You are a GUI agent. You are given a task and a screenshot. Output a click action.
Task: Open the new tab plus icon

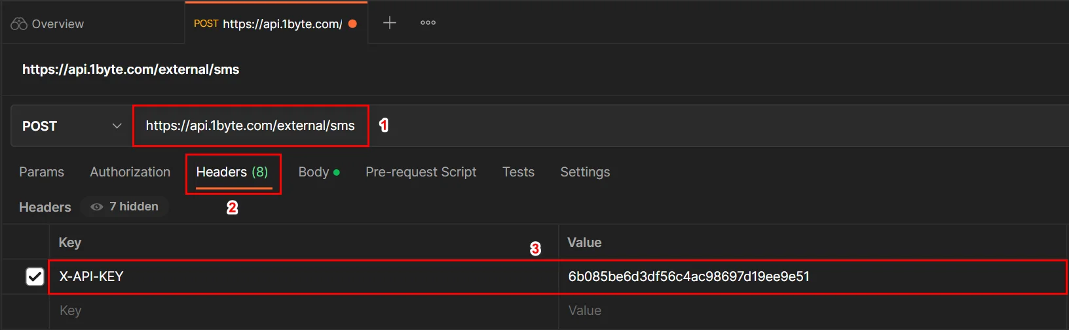pyautogui.click(x=390, y=23)
